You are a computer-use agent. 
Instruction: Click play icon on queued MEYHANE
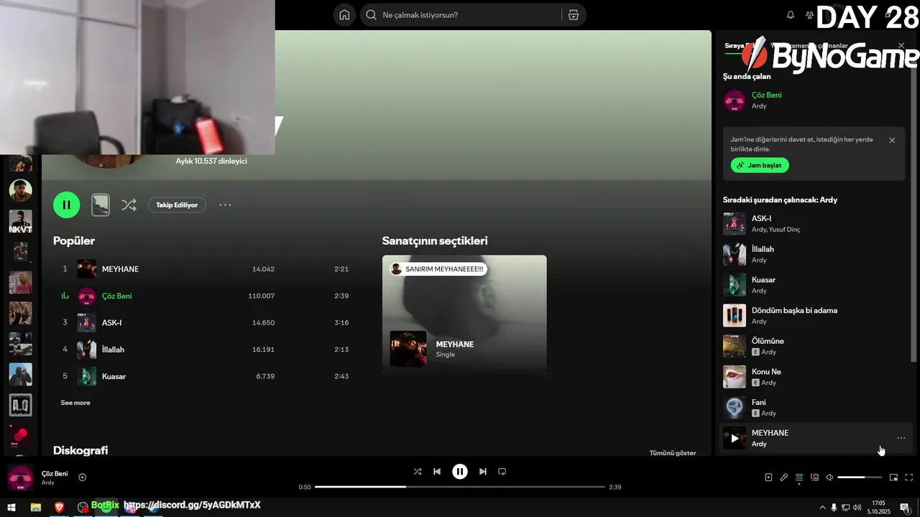(x=735, y=438)
